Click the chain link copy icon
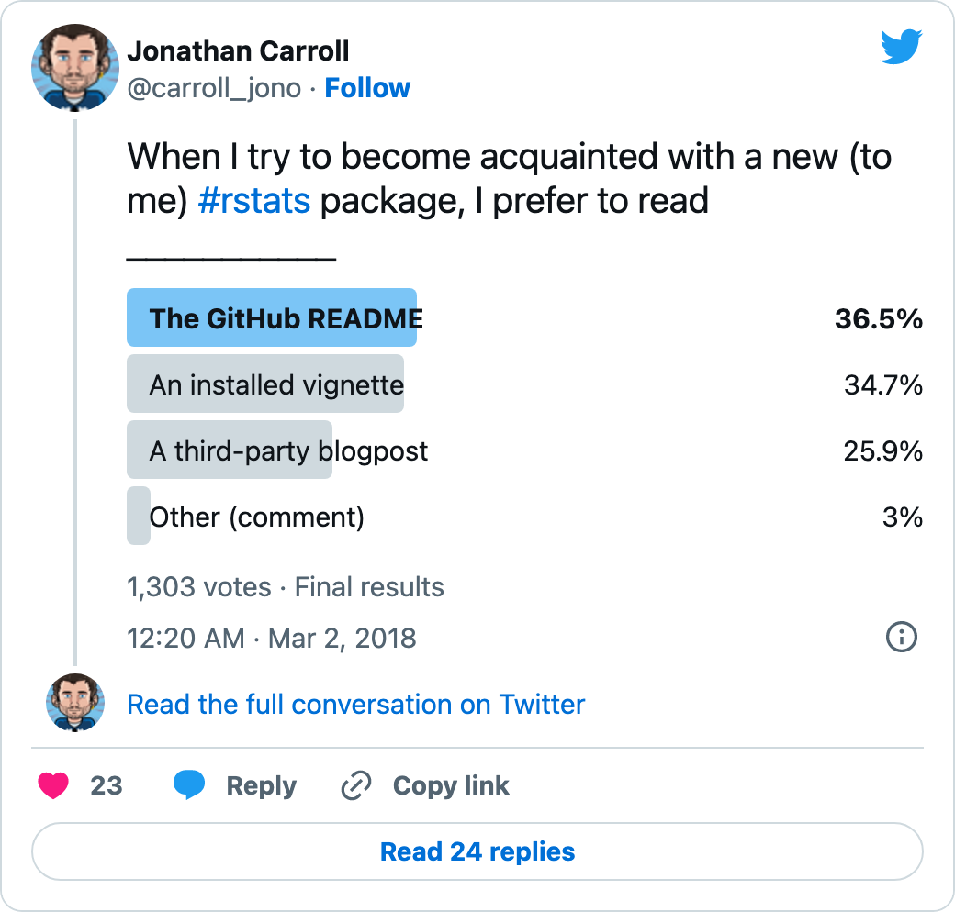The width and height of the screenshot is (955, 912). click(x=356, y=785)
